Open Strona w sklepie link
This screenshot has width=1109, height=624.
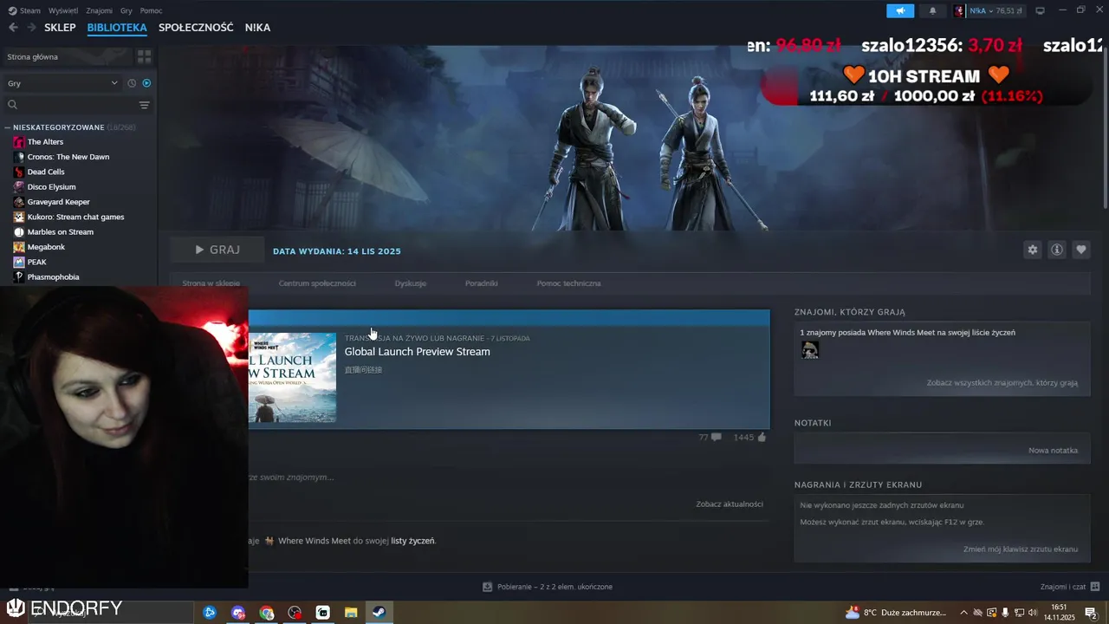coord(211,283)
